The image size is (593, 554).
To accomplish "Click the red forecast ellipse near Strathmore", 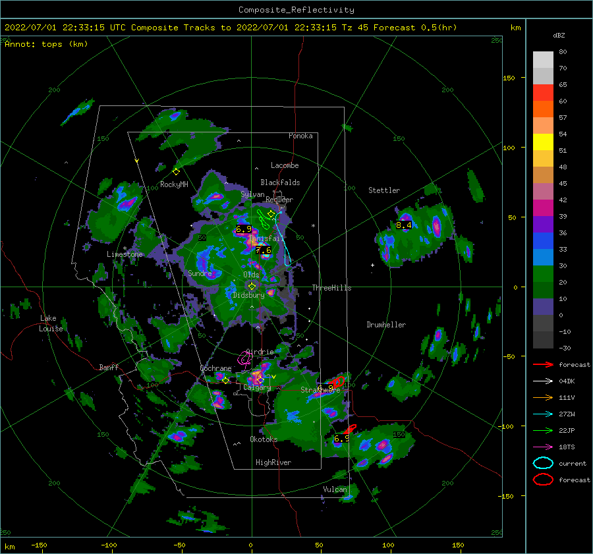I will point(337,381).
